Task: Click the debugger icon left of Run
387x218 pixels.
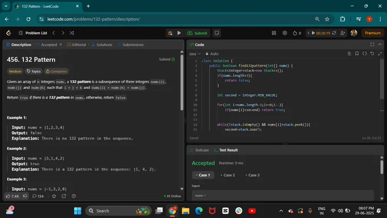Action: coord(170,33)
